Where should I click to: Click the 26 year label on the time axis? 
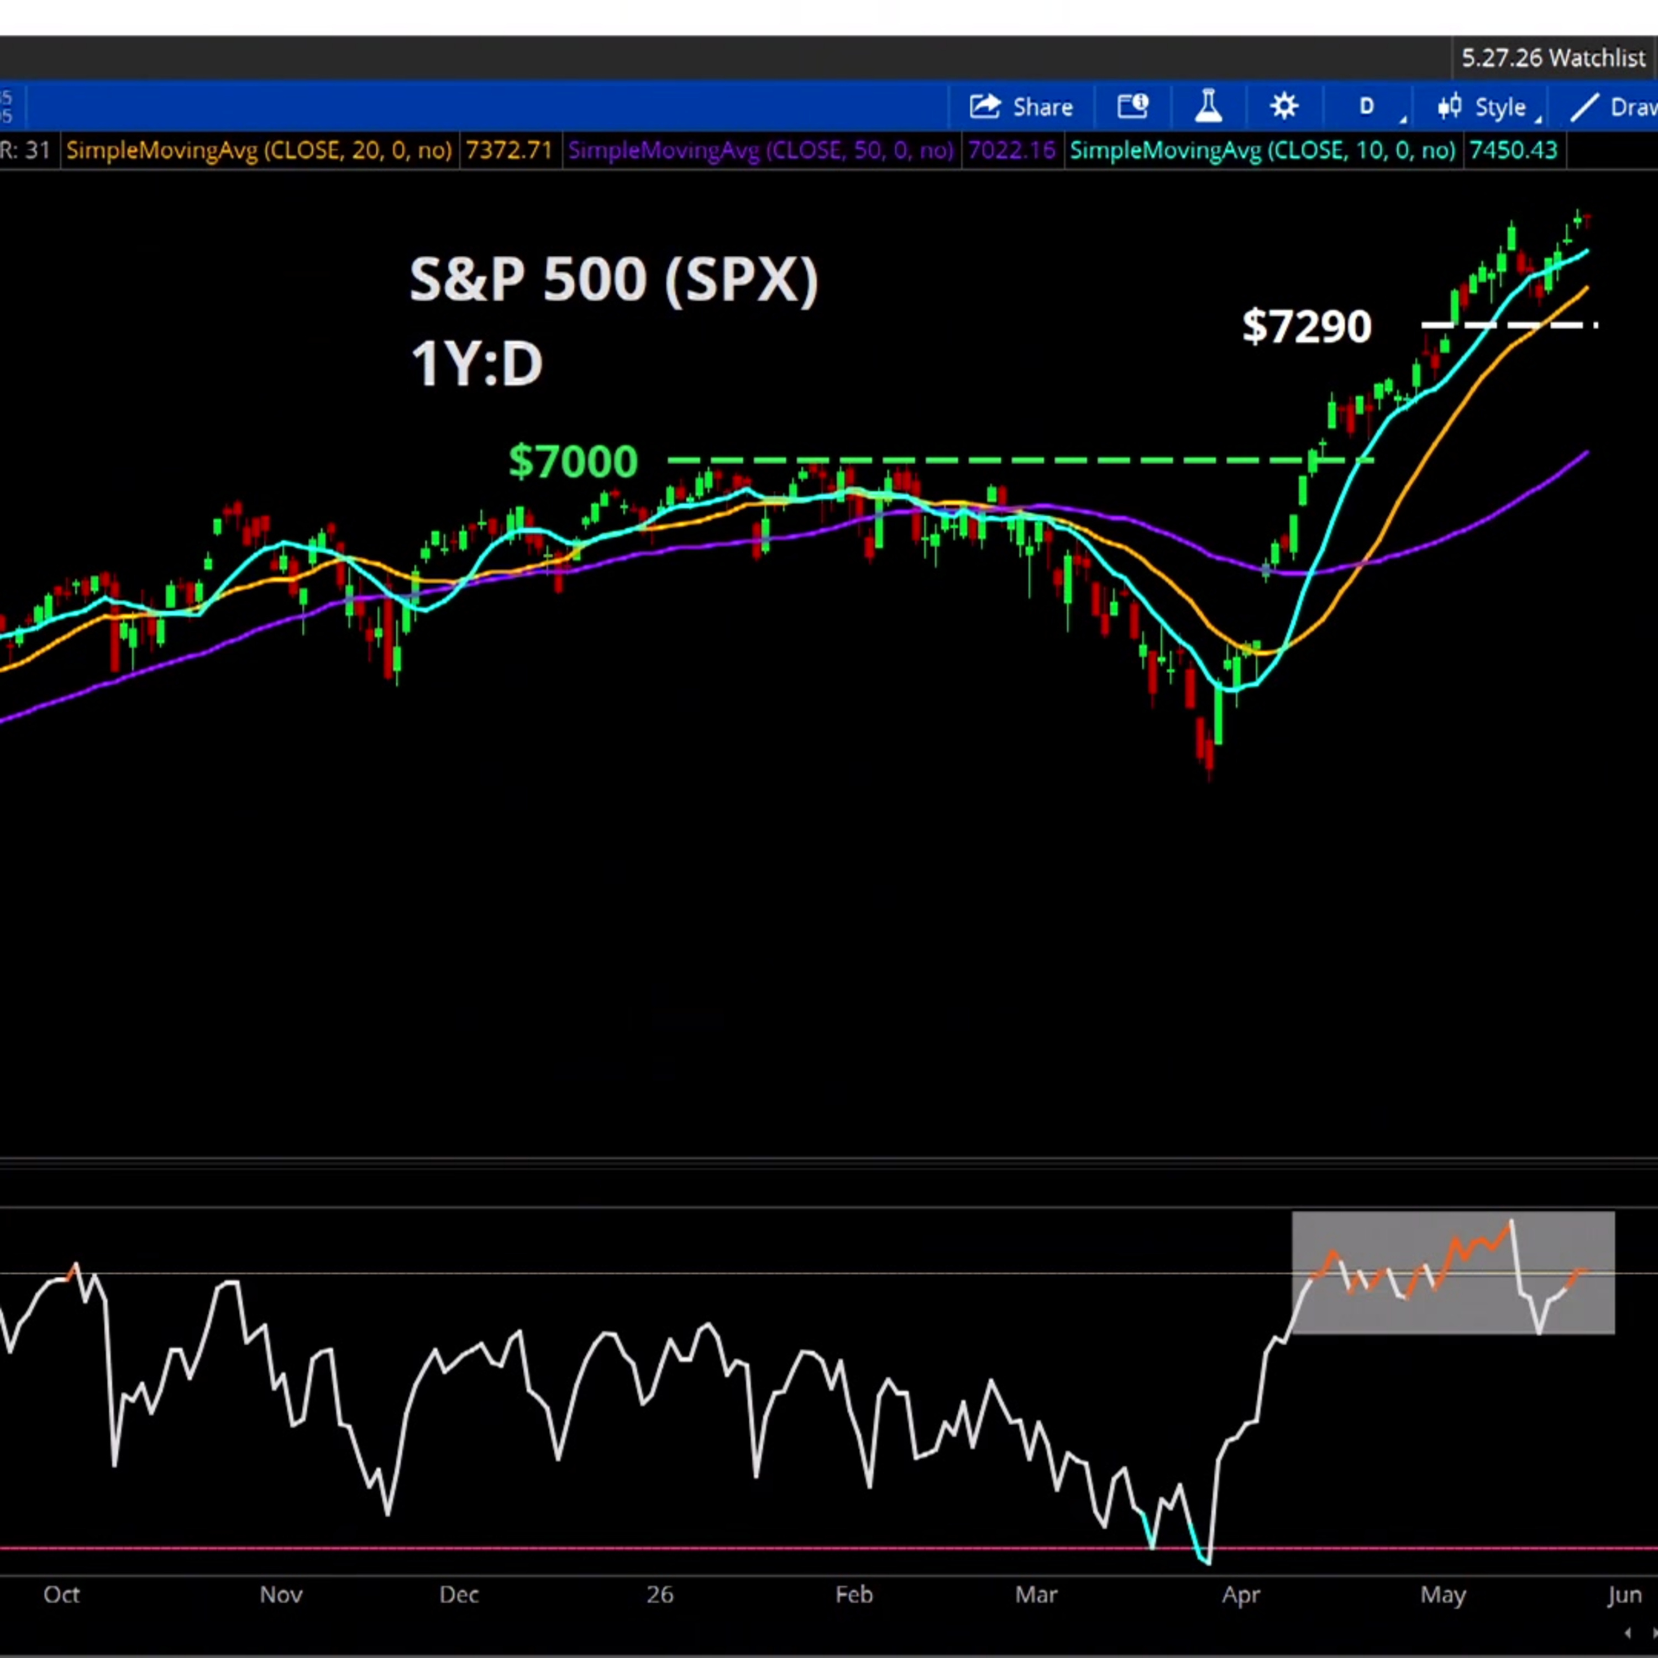(659, 1594)
